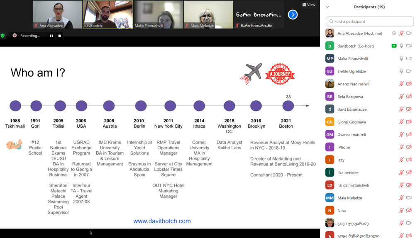Click the 2011 New York City timeline dot
The image size is (415, 238).
168,106
